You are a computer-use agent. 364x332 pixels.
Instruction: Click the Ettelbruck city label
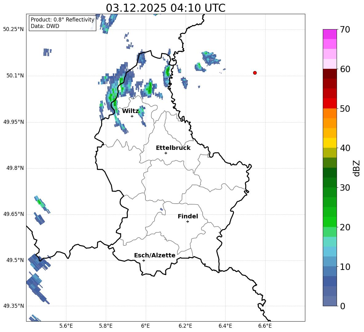[173, 148]
